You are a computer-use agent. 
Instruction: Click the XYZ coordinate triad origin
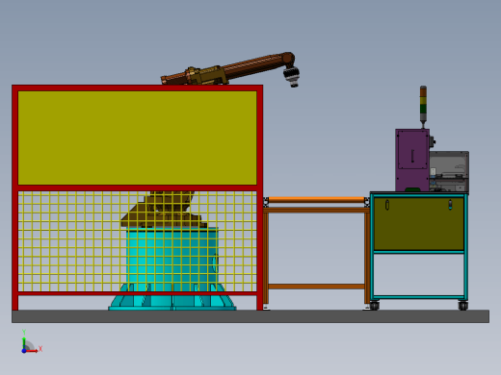[24, 351]
